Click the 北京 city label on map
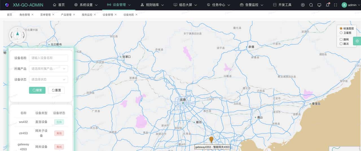 click(183, 100)
